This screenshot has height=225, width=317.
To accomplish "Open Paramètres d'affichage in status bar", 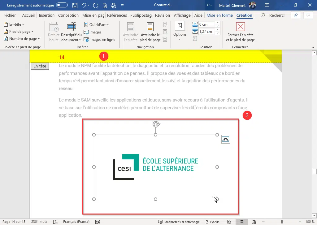I will click(179, 222).
